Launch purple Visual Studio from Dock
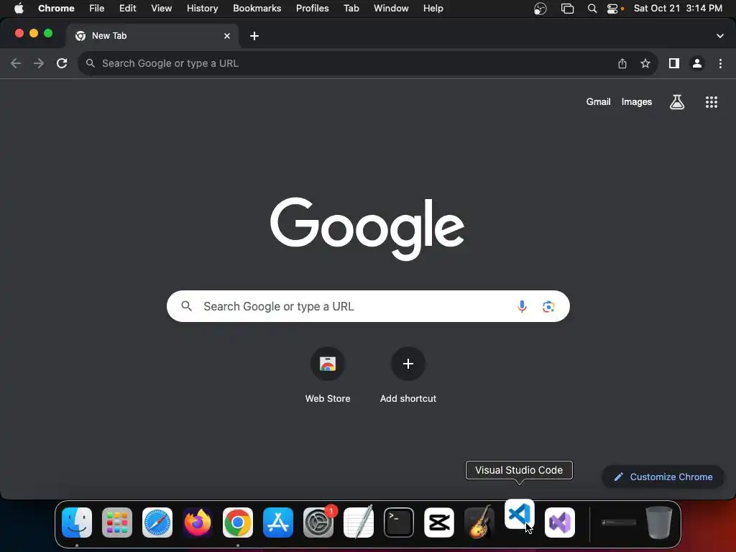736x552 pixels. (x=559, y=523)
